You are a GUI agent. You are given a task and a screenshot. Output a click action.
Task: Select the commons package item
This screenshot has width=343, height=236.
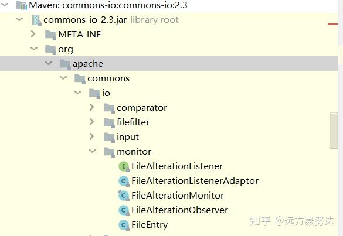[108, 78]
